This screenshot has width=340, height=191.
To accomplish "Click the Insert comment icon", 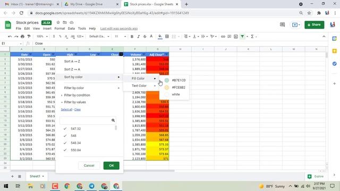I will [229, 37].
